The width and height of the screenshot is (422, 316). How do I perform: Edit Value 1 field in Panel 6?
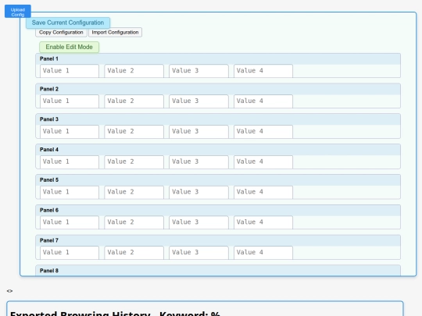[x=70, y=222]
